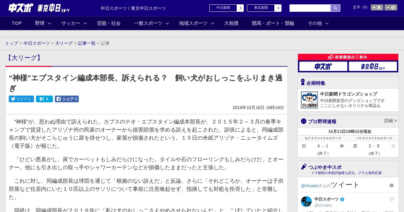Expand the 地域スポーツ menu dropdown
404x212 pixels.
(197, 23)
